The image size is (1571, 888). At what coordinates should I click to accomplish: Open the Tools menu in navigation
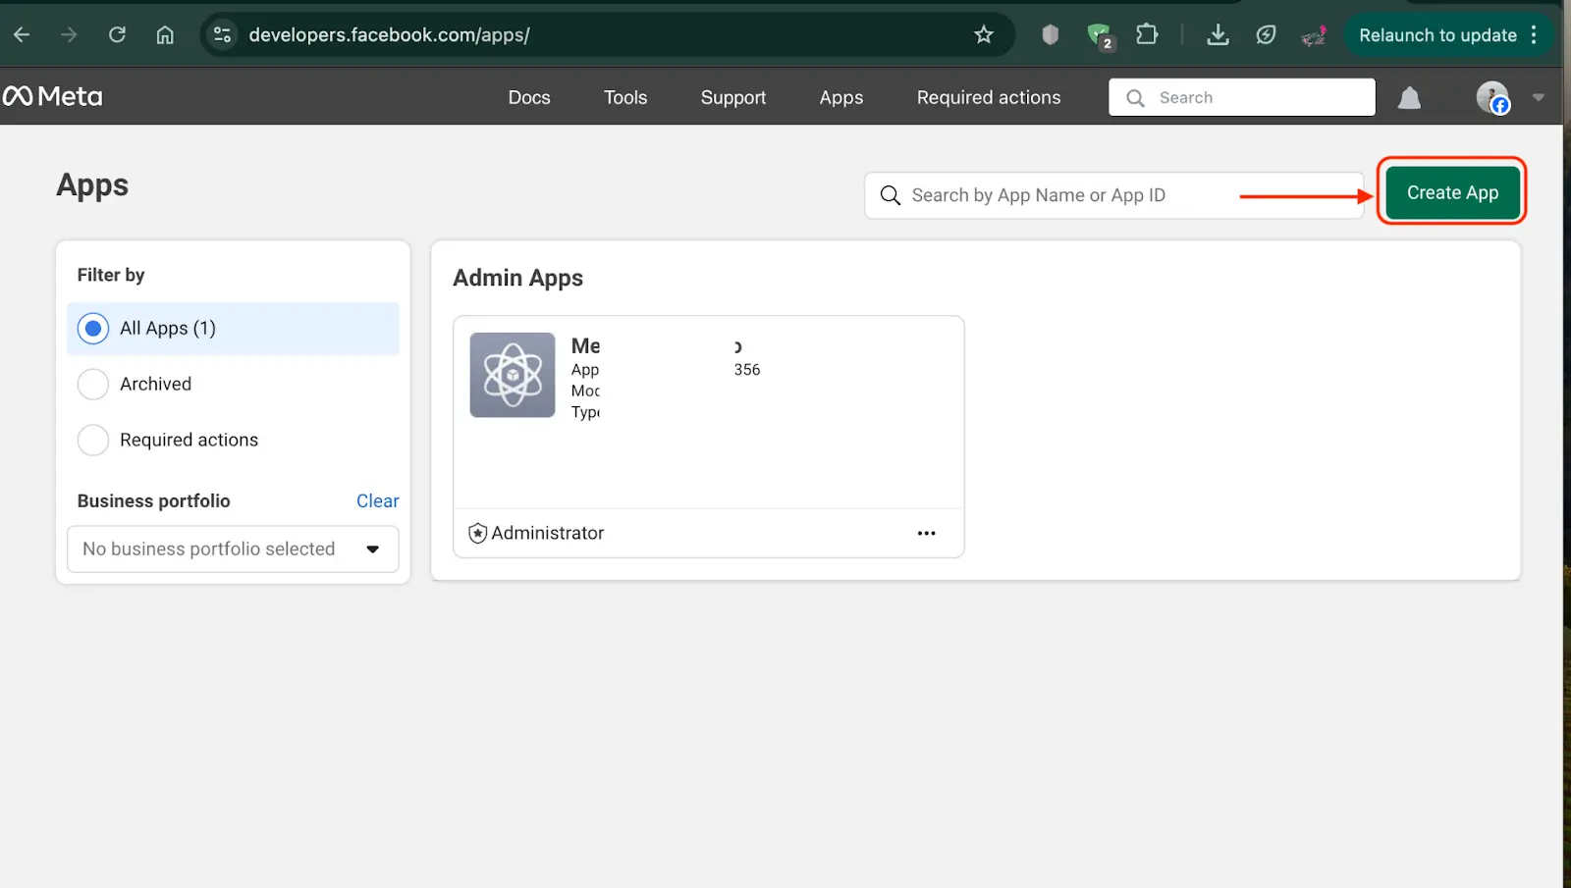[x=624, y=97]
